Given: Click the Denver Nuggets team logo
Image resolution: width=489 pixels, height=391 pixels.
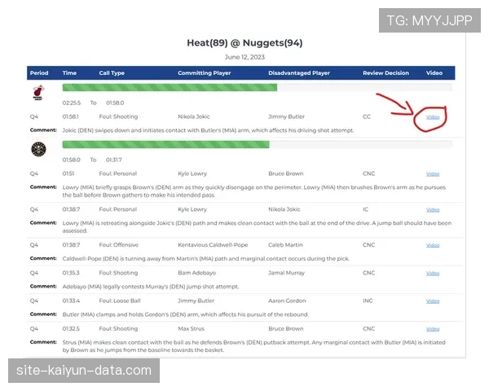Looking at the screenshot, I should point(38,149).
